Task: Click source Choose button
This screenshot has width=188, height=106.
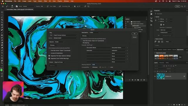Action: click(x=53, y=45)
